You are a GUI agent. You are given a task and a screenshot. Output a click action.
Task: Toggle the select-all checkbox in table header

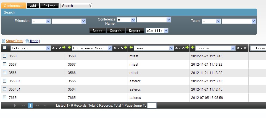click(x=4, y=48)
